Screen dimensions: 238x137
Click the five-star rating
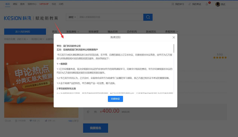point(220,57)
